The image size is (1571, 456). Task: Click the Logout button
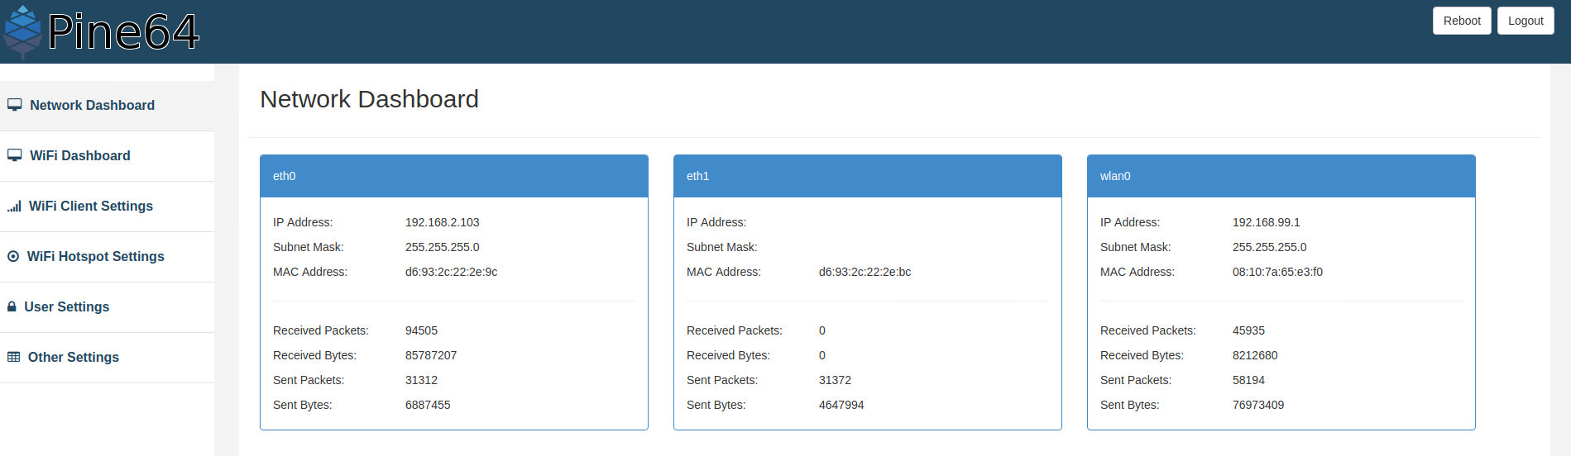coord(1525,21)
